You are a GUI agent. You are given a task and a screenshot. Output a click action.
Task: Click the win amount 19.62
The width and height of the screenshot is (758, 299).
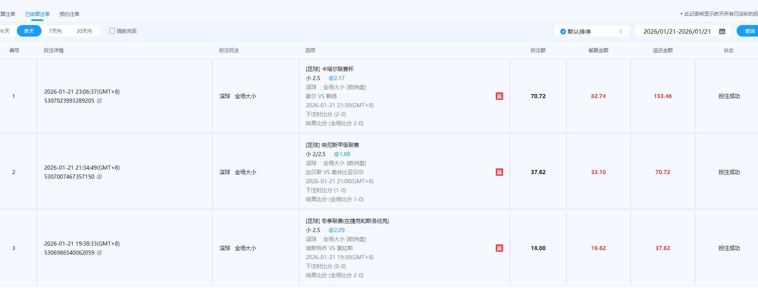(x=599, y=248)
